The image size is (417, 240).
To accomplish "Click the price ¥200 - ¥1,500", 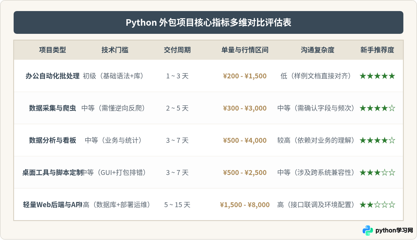I will tap(245, 76).
